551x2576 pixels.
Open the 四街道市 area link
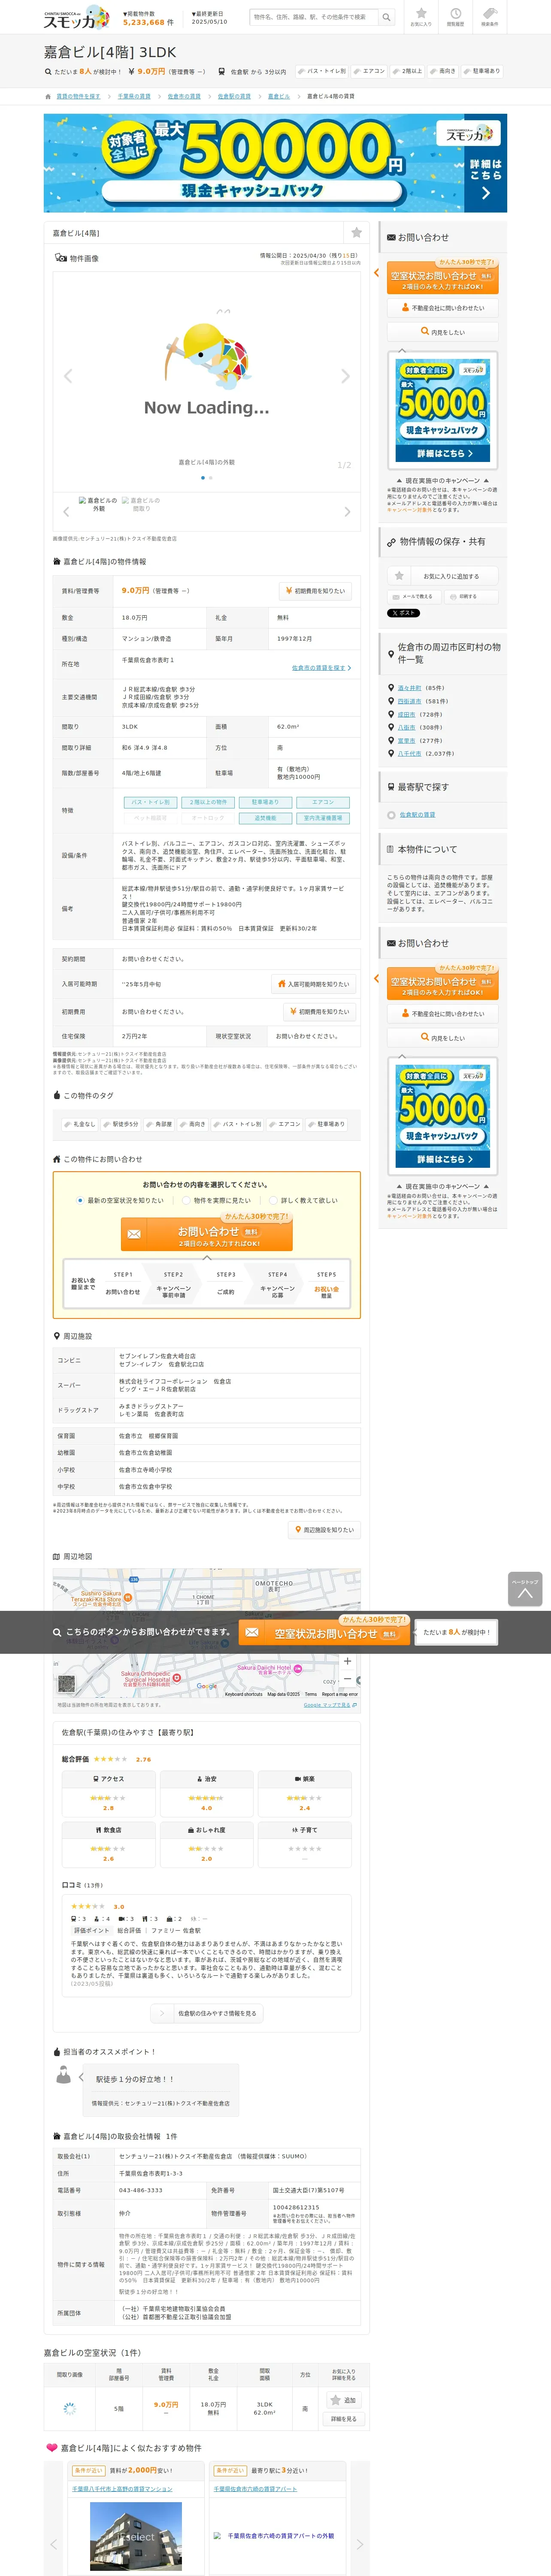409,701
